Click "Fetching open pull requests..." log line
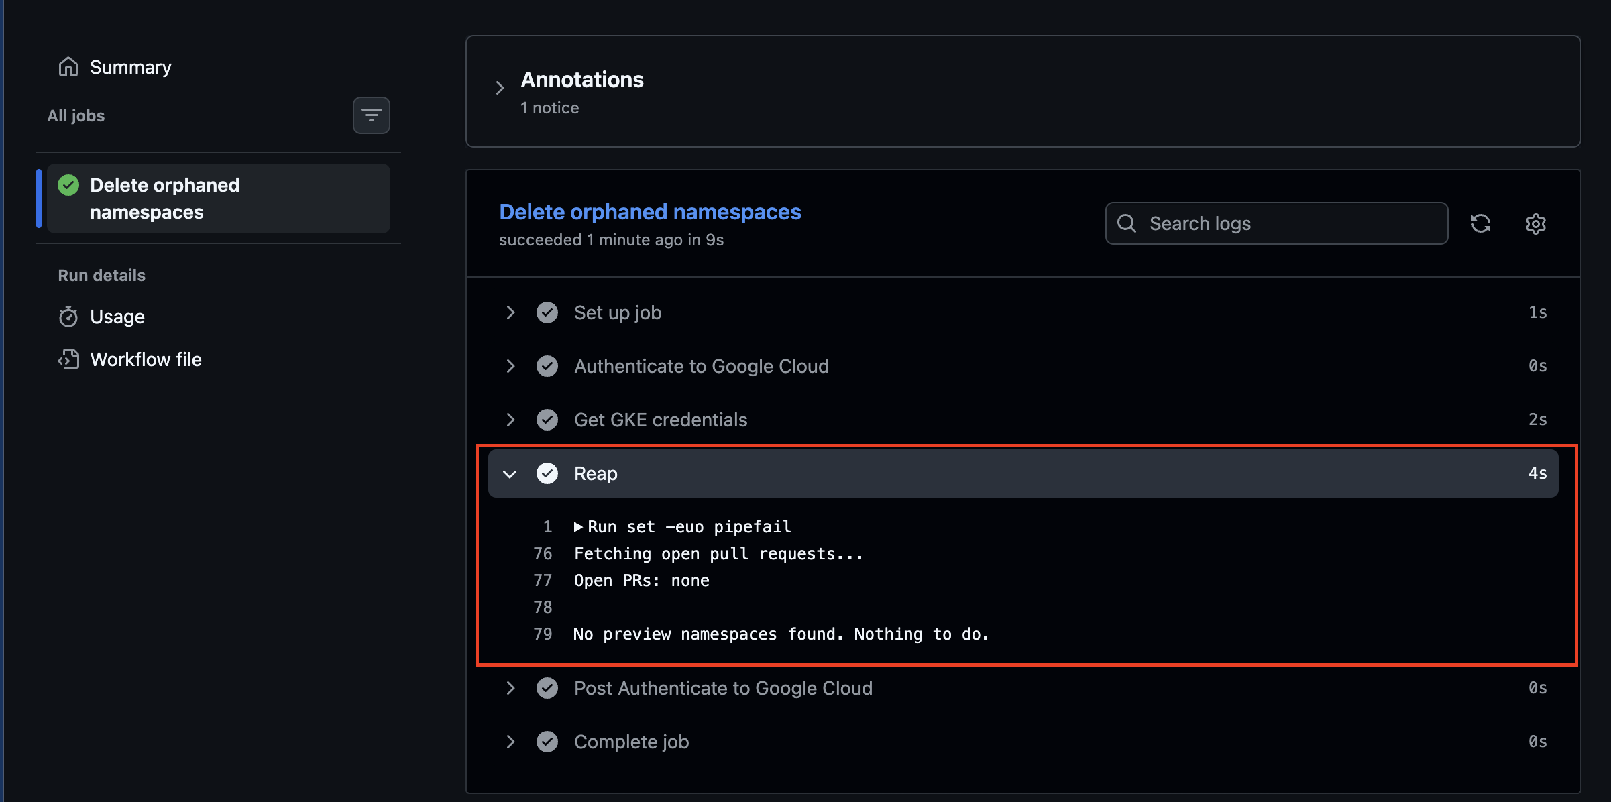 (718, 554)
